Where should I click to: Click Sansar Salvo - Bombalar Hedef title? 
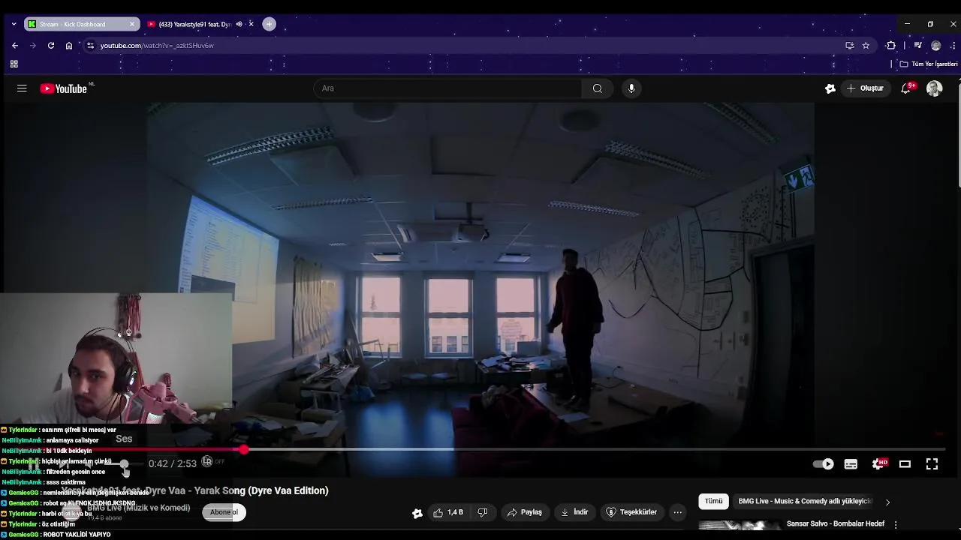pyautogui.click(x=836, y=523)
